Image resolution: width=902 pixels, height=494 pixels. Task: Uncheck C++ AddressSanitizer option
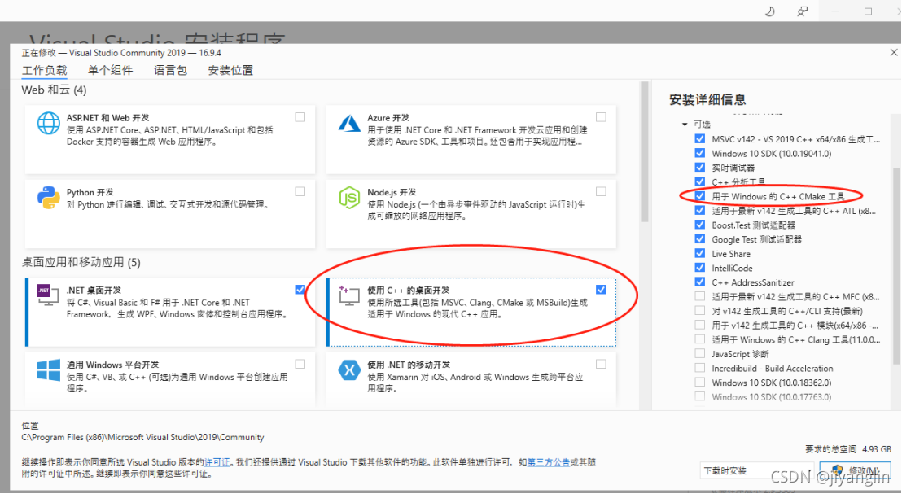699,282
